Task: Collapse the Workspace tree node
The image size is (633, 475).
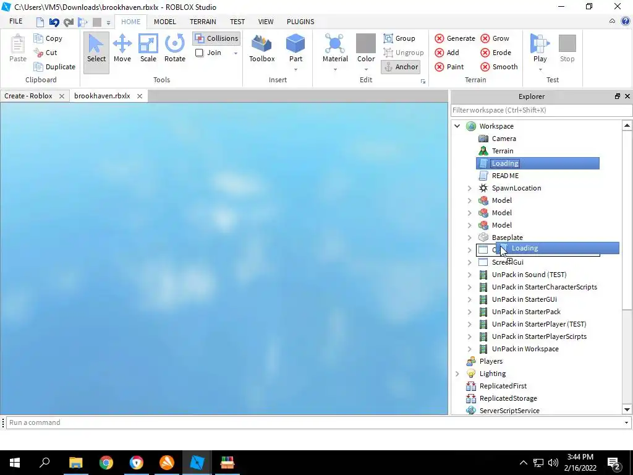Action: 457,126
